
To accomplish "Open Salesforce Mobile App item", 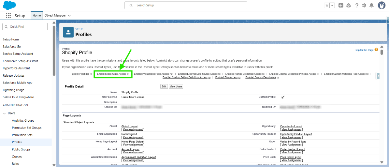I will click(x=18, y=83).
